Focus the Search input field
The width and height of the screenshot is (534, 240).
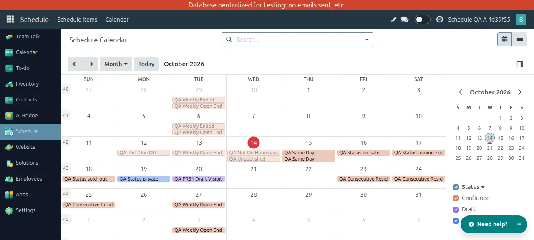(298, 40)
